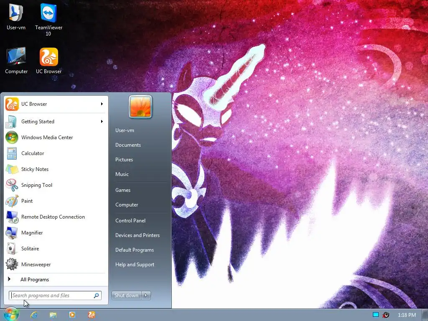Screen dimensions: 428x321
Task: Click the Paint palette icon
Action: tap(12, 201)
